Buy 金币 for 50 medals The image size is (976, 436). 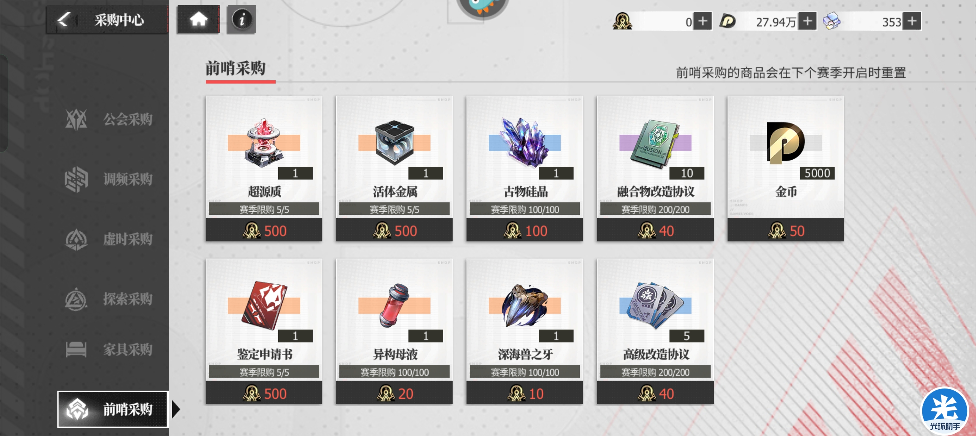click(786, 230)
